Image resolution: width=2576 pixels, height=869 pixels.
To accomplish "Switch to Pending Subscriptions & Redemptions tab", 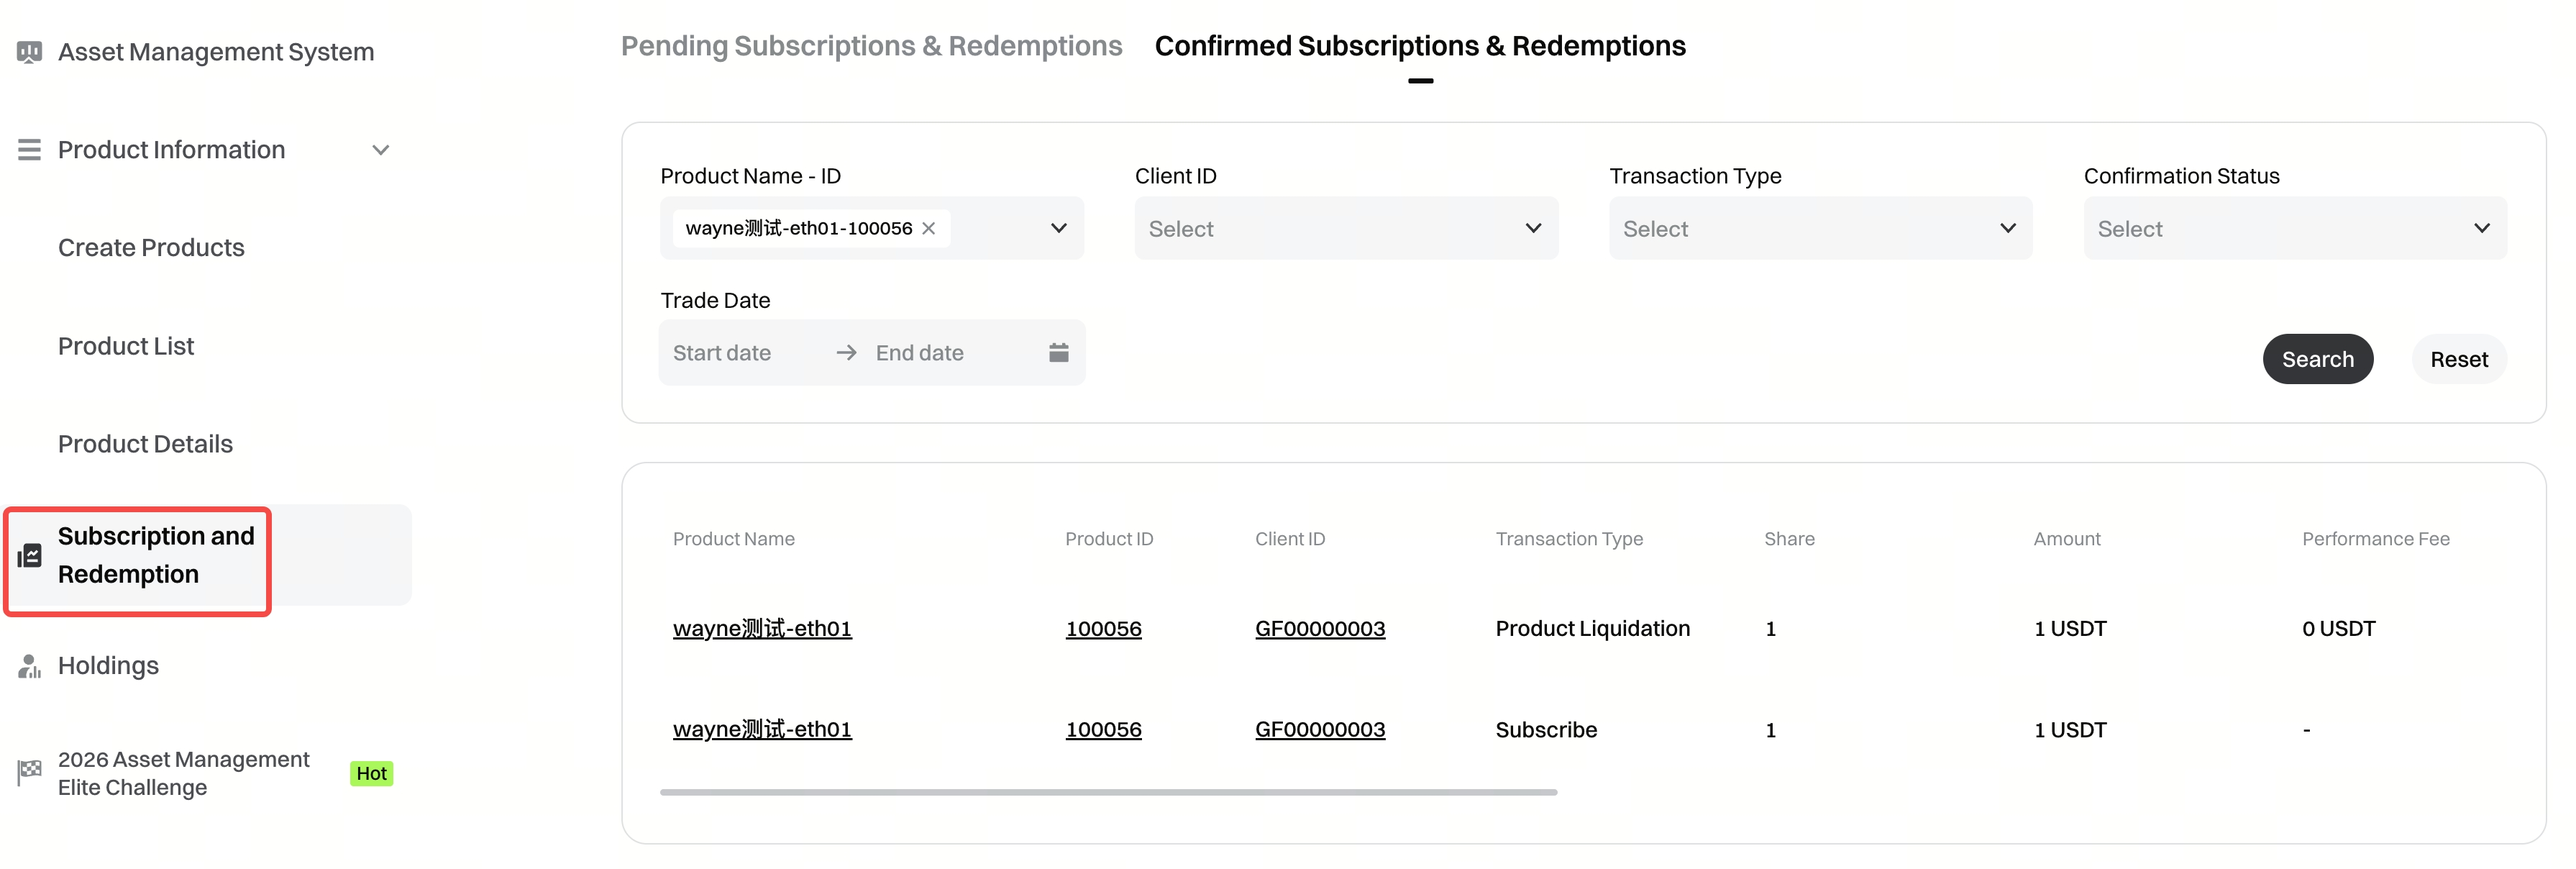I will pyautogui.click(x=871, y=46).
